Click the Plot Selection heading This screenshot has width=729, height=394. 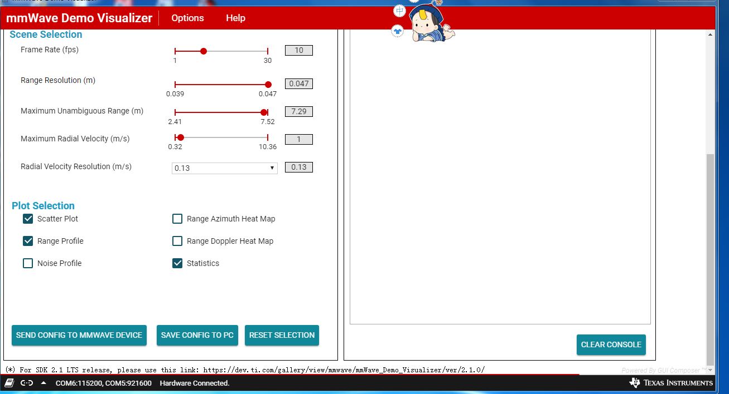(x=43, y=206)
